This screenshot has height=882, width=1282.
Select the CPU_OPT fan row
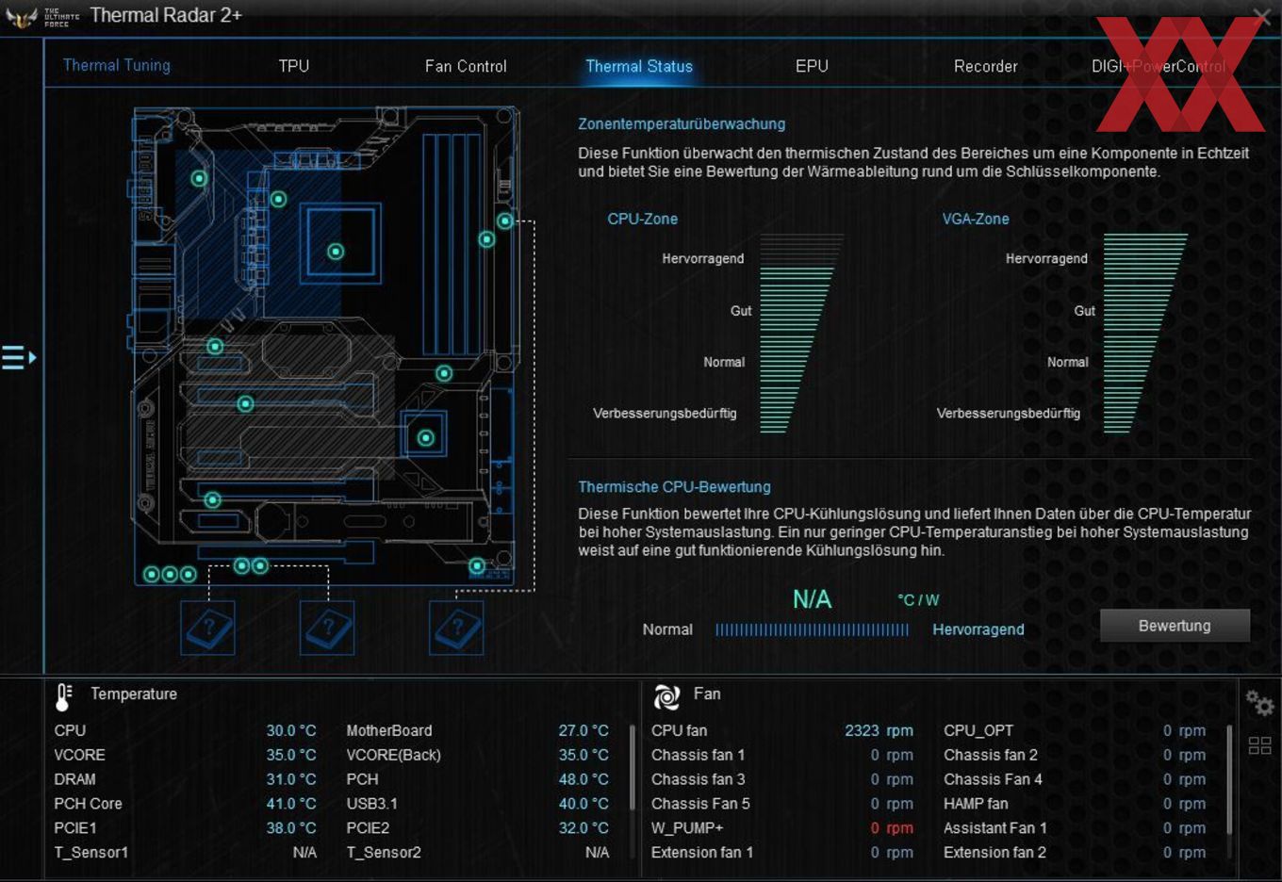pos(1075,730)
